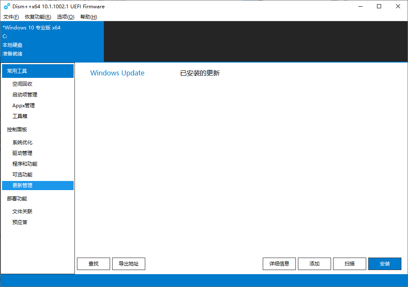Click the 查找 button
The image size is (408, 287).
[94, 264]
